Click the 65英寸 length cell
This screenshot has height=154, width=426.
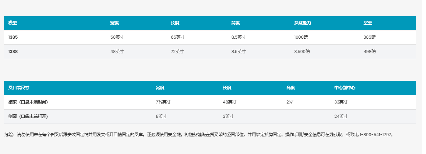pos(177,37)
